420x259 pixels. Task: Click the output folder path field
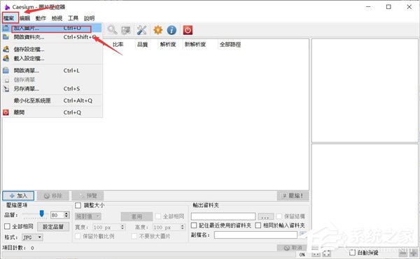(x=223, y=216)
